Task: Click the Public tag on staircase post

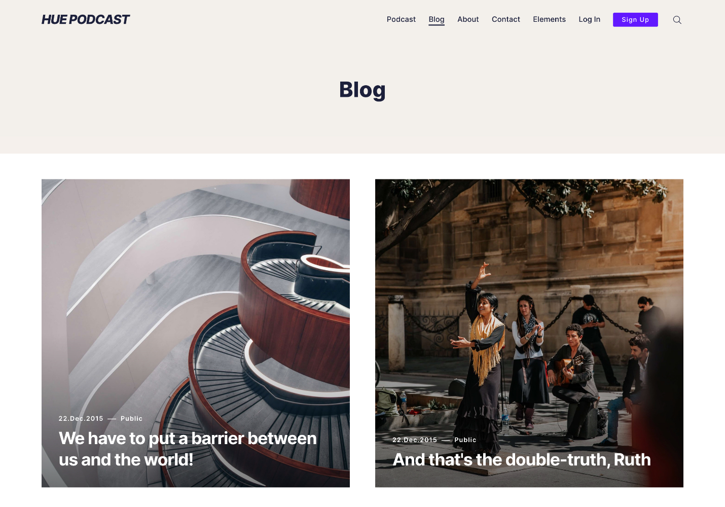Action: tap(131, 418)
